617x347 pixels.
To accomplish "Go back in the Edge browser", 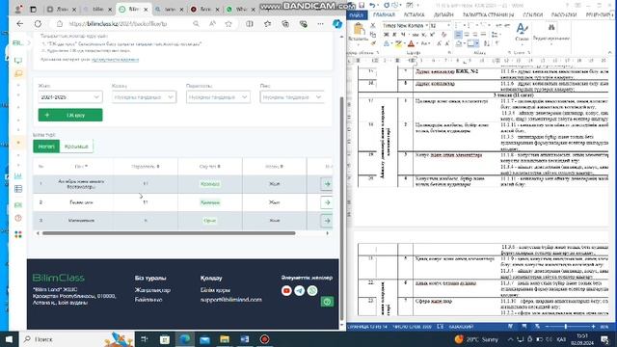I will coord(19,24).
